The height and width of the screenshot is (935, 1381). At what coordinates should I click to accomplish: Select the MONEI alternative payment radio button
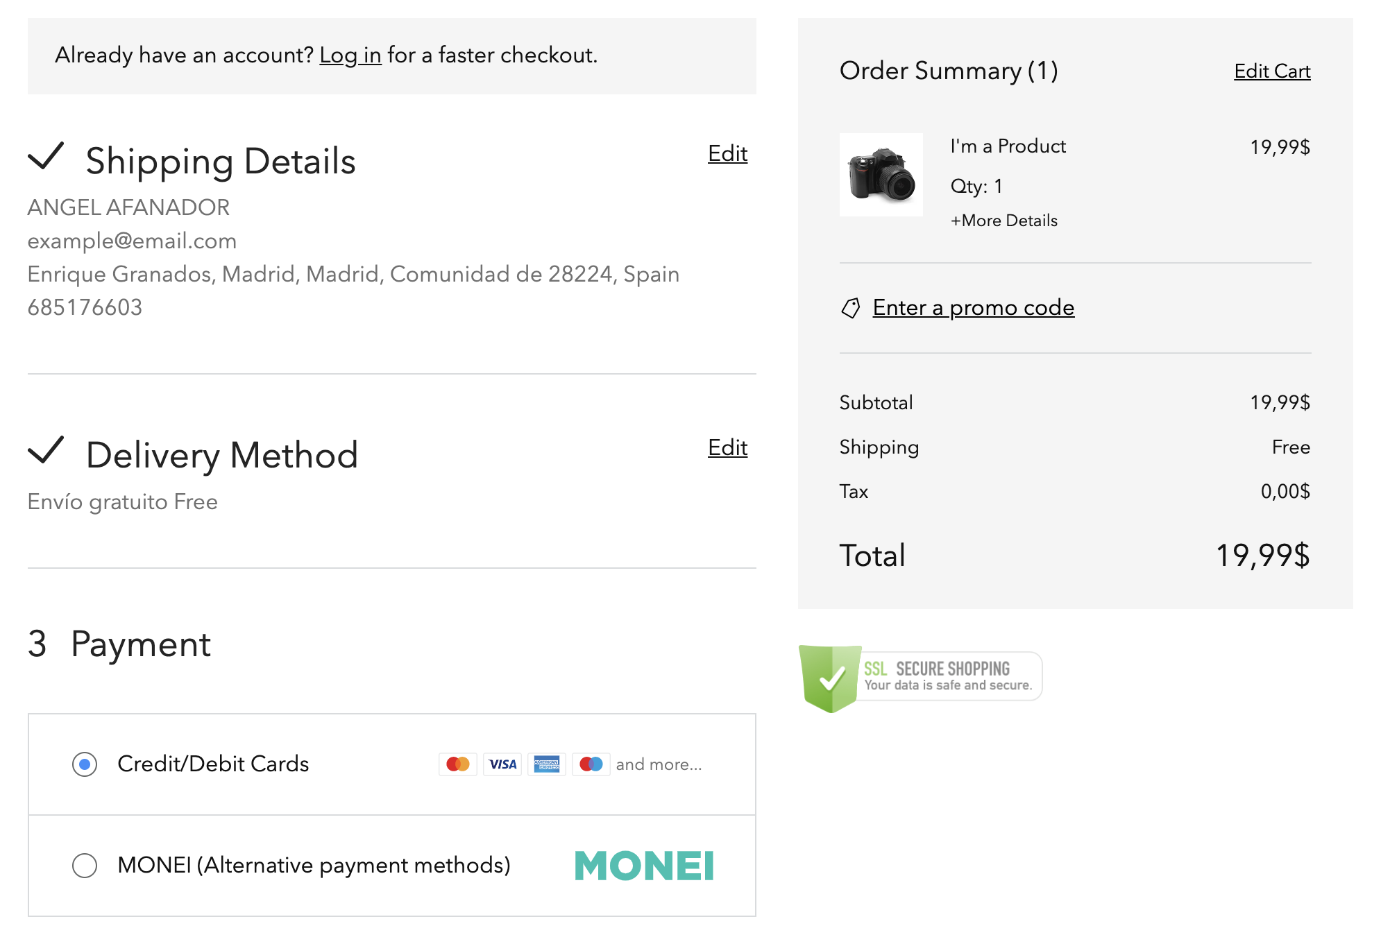[x=85, y=866]
